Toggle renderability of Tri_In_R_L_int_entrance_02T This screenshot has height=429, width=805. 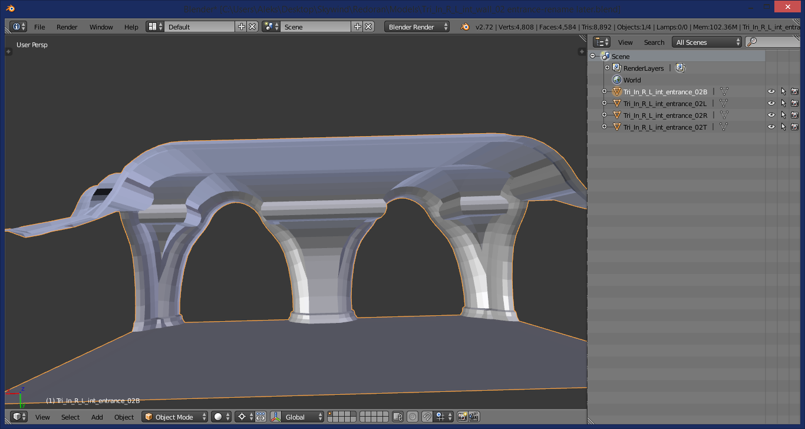(794, 127)
